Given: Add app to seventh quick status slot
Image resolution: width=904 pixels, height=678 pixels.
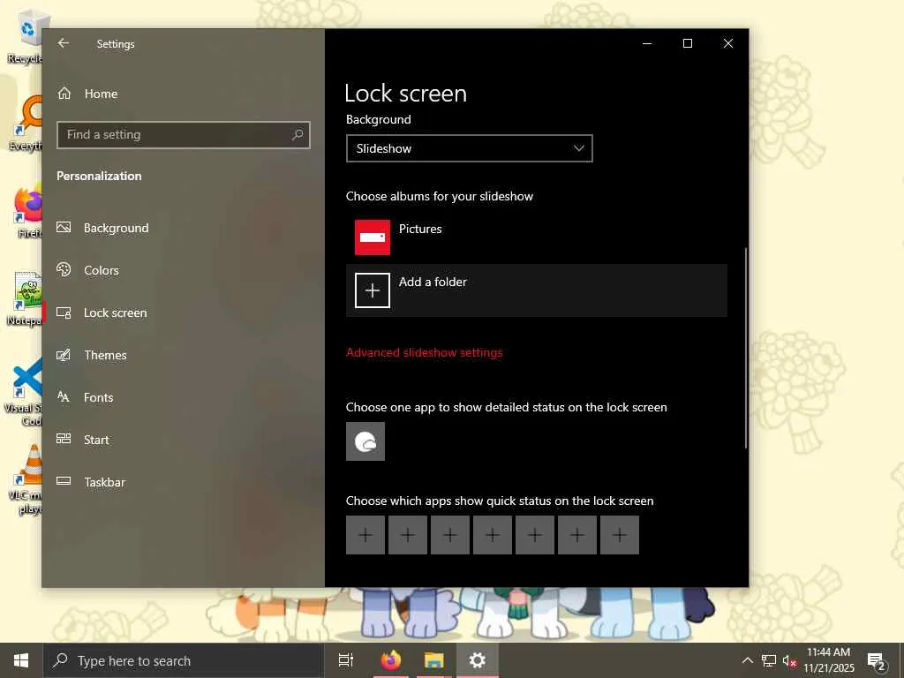Looking at the screenshot, I should pos(620,535).
